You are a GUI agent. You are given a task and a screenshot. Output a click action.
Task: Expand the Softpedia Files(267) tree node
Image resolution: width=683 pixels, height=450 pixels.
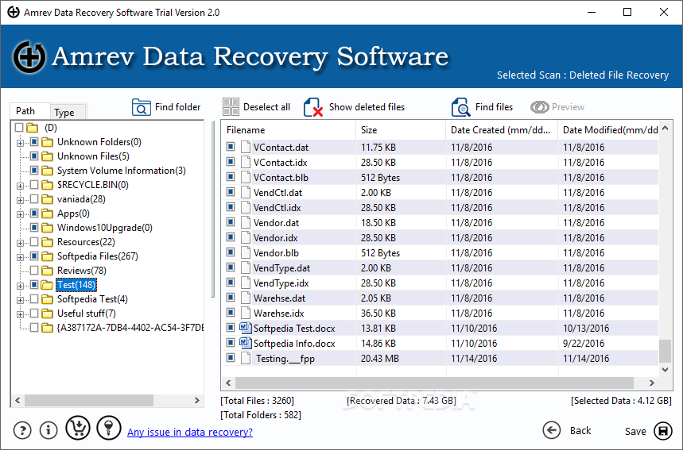[x=20, y=257]
